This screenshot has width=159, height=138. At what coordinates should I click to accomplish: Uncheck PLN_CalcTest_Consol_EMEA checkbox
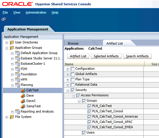point(90,127)
